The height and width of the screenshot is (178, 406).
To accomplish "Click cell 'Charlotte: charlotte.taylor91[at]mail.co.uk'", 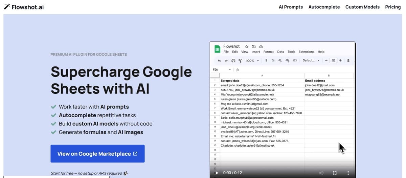I will [x=262, y=145].
